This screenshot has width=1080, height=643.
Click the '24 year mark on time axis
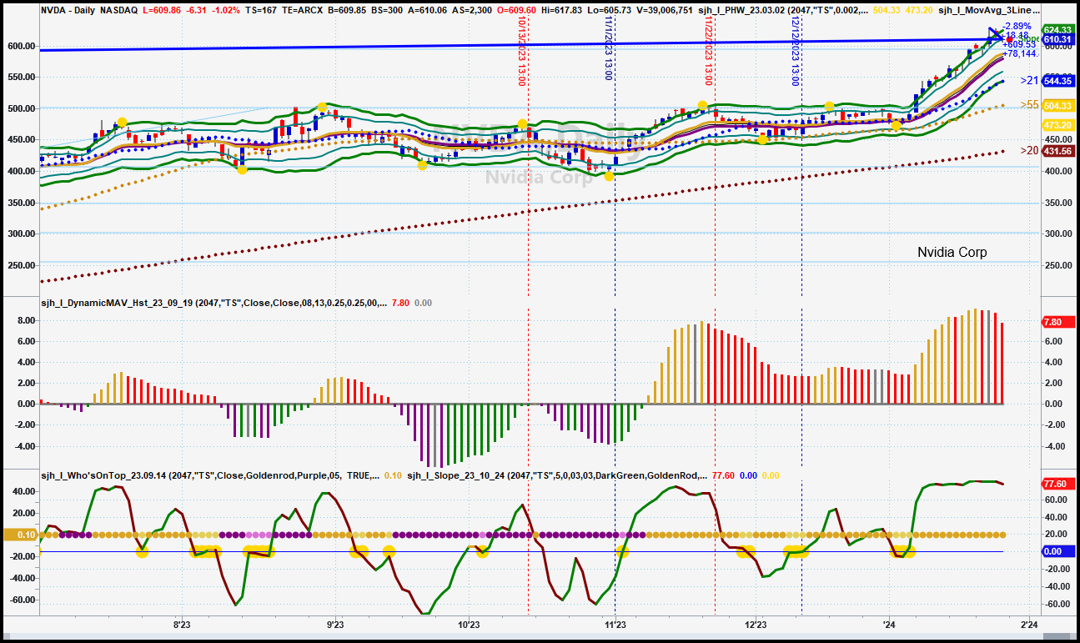click(x=889, y=624)
